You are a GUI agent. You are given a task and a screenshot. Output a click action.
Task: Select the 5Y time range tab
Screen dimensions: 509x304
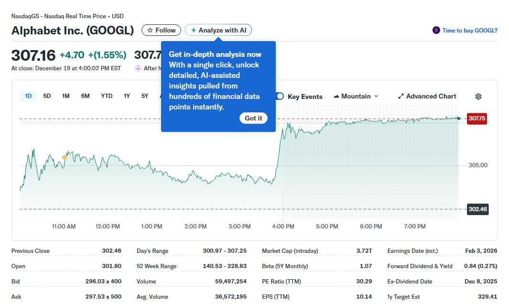(x=144, y=96)
